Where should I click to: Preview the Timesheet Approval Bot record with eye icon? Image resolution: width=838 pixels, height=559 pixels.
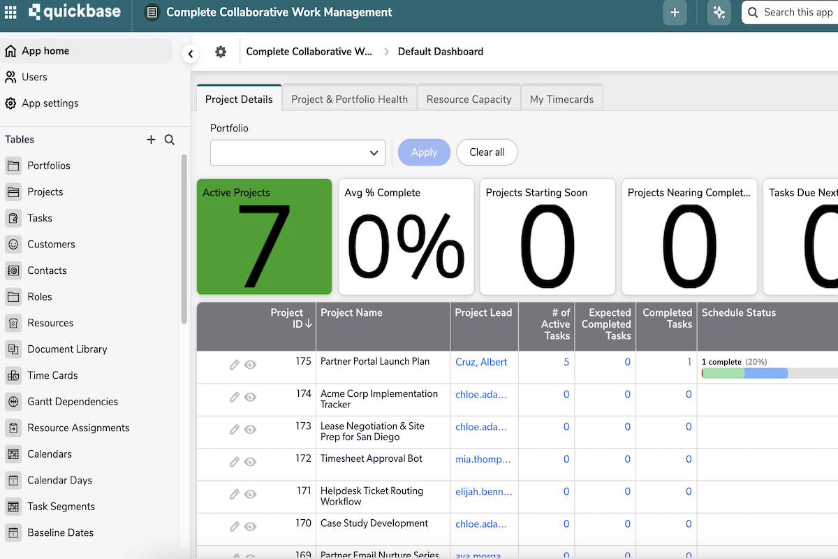point(249,461)
